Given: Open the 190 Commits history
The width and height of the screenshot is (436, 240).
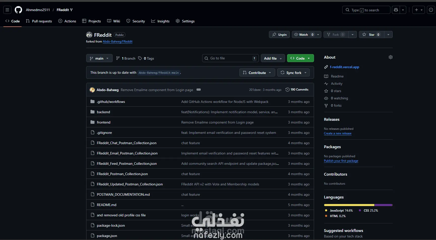Looking at the screenshot, I should [x=297, y=90].
